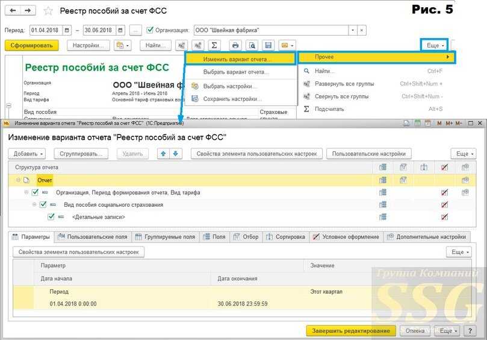487x340 pixels.
Task: Collapse all groups toolbar icon
Action: (197, 45)
